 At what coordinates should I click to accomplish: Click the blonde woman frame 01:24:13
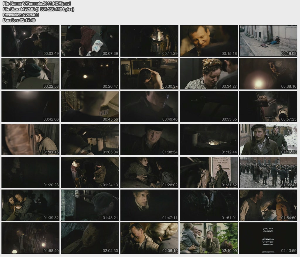point(90,172)
